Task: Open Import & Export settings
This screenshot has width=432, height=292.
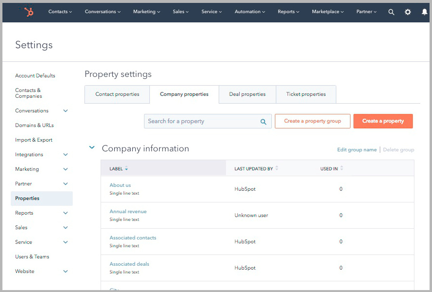Action: tap(34, 140)
